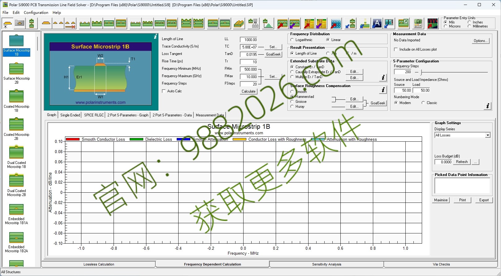Click the green structure purple-arrow icon
This screenshot has width=501, height=276.
[295, 23]
